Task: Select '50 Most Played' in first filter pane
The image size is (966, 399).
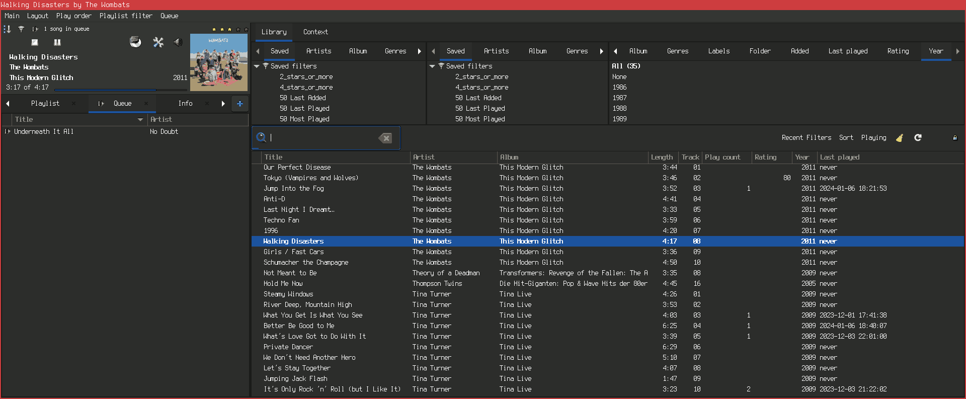Action: coord(304,119)
